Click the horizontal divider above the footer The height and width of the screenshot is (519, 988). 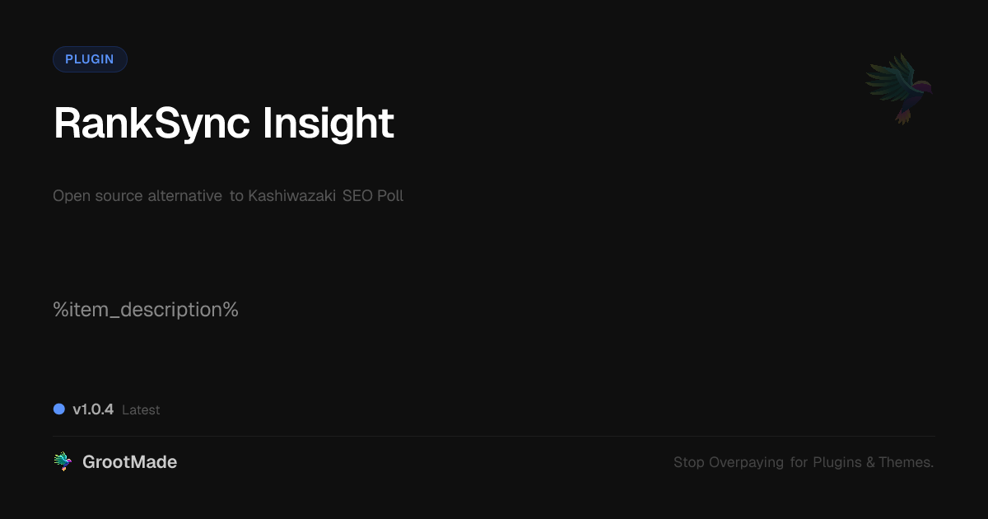tap(494, 436)
